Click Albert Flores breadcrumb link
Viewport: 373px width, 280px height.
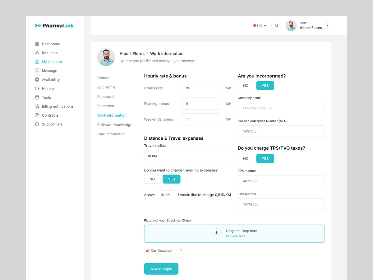[x=132, y=54]
